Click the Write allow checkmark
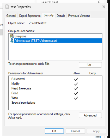This screenshot has width=110, height=138. tap(76, 98)
